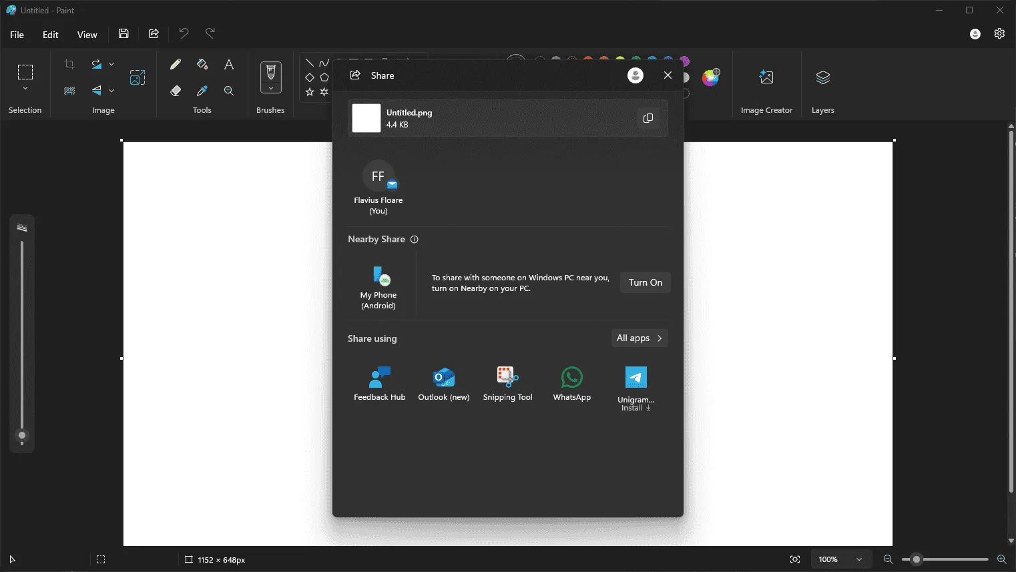Share using Feedback Hub
This screenshot has height=572, width=1016.
click(x=380, y=384)
